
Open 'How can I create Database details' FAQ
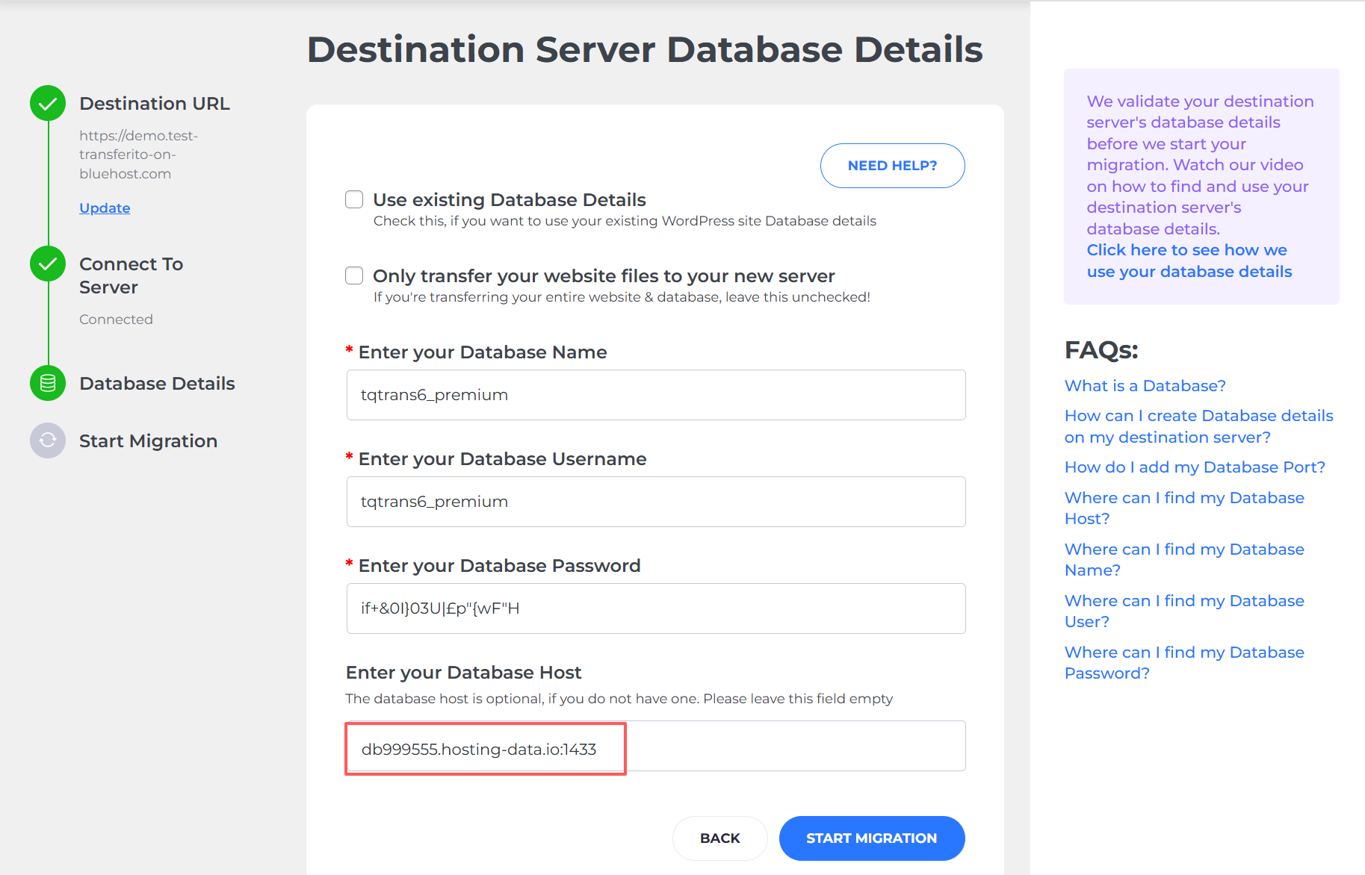click(1198, 426)
